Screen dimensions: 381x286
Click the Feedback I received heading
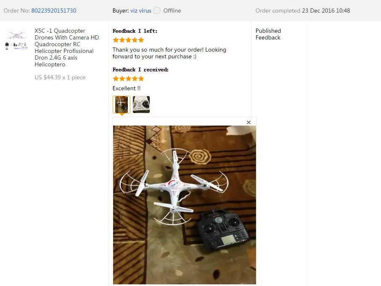point(140,70)
